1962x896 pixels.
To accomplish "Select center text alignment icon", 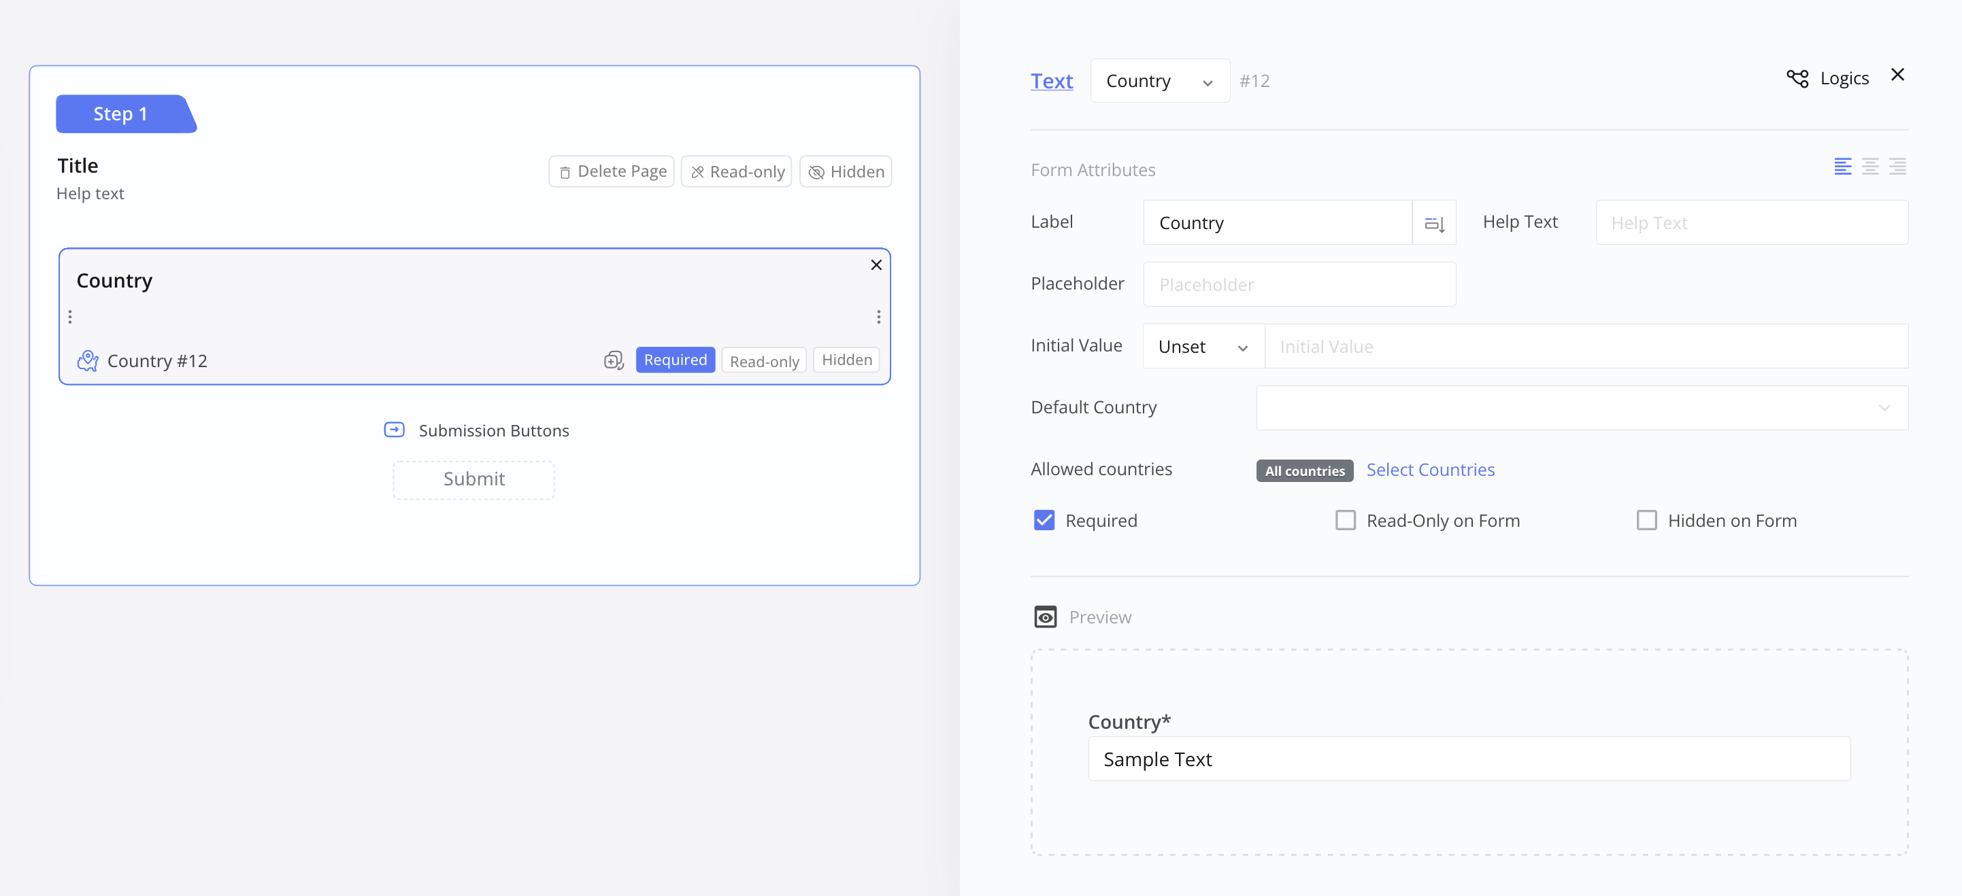I will 1870,167.
